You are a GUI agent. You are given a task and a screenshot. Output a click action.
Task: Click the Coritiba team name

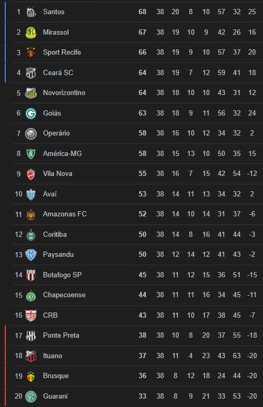(x=55, y=234)
